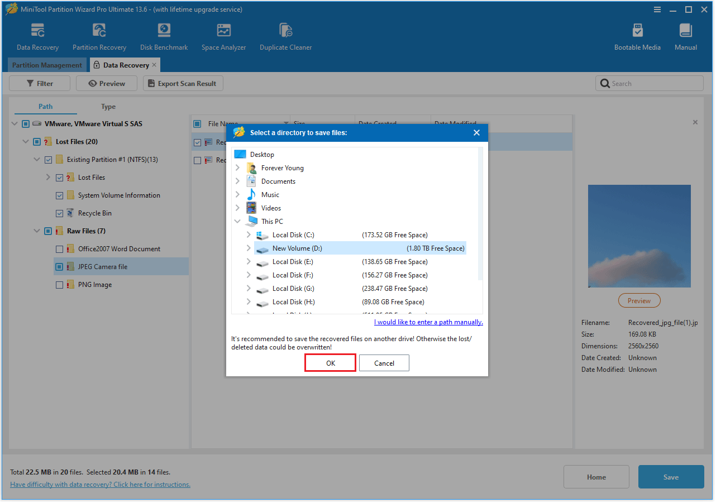This screenshot has height=503, width=716.
Task: Switch to the Partition Management tab
Action: pos(47,65)
